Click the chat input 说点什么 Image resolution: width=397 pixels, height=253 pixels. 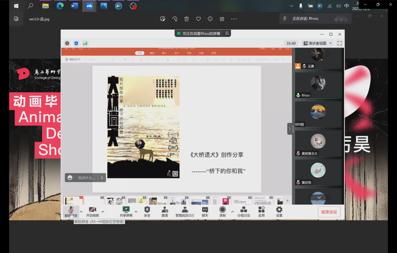pyautogui.click(x=86, y=178)
